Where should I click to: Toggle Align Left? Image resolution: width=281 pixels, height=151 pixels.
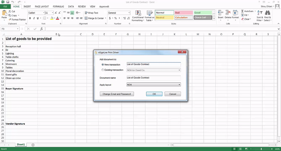(64, 18)
